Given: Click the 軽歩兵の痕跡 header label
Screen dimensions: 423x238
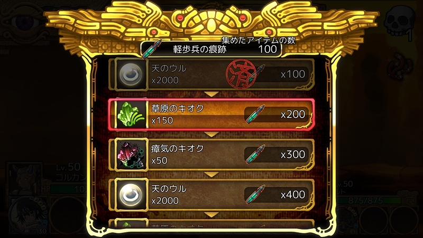Looking at the screenshot, I should (x=200, y=50).
